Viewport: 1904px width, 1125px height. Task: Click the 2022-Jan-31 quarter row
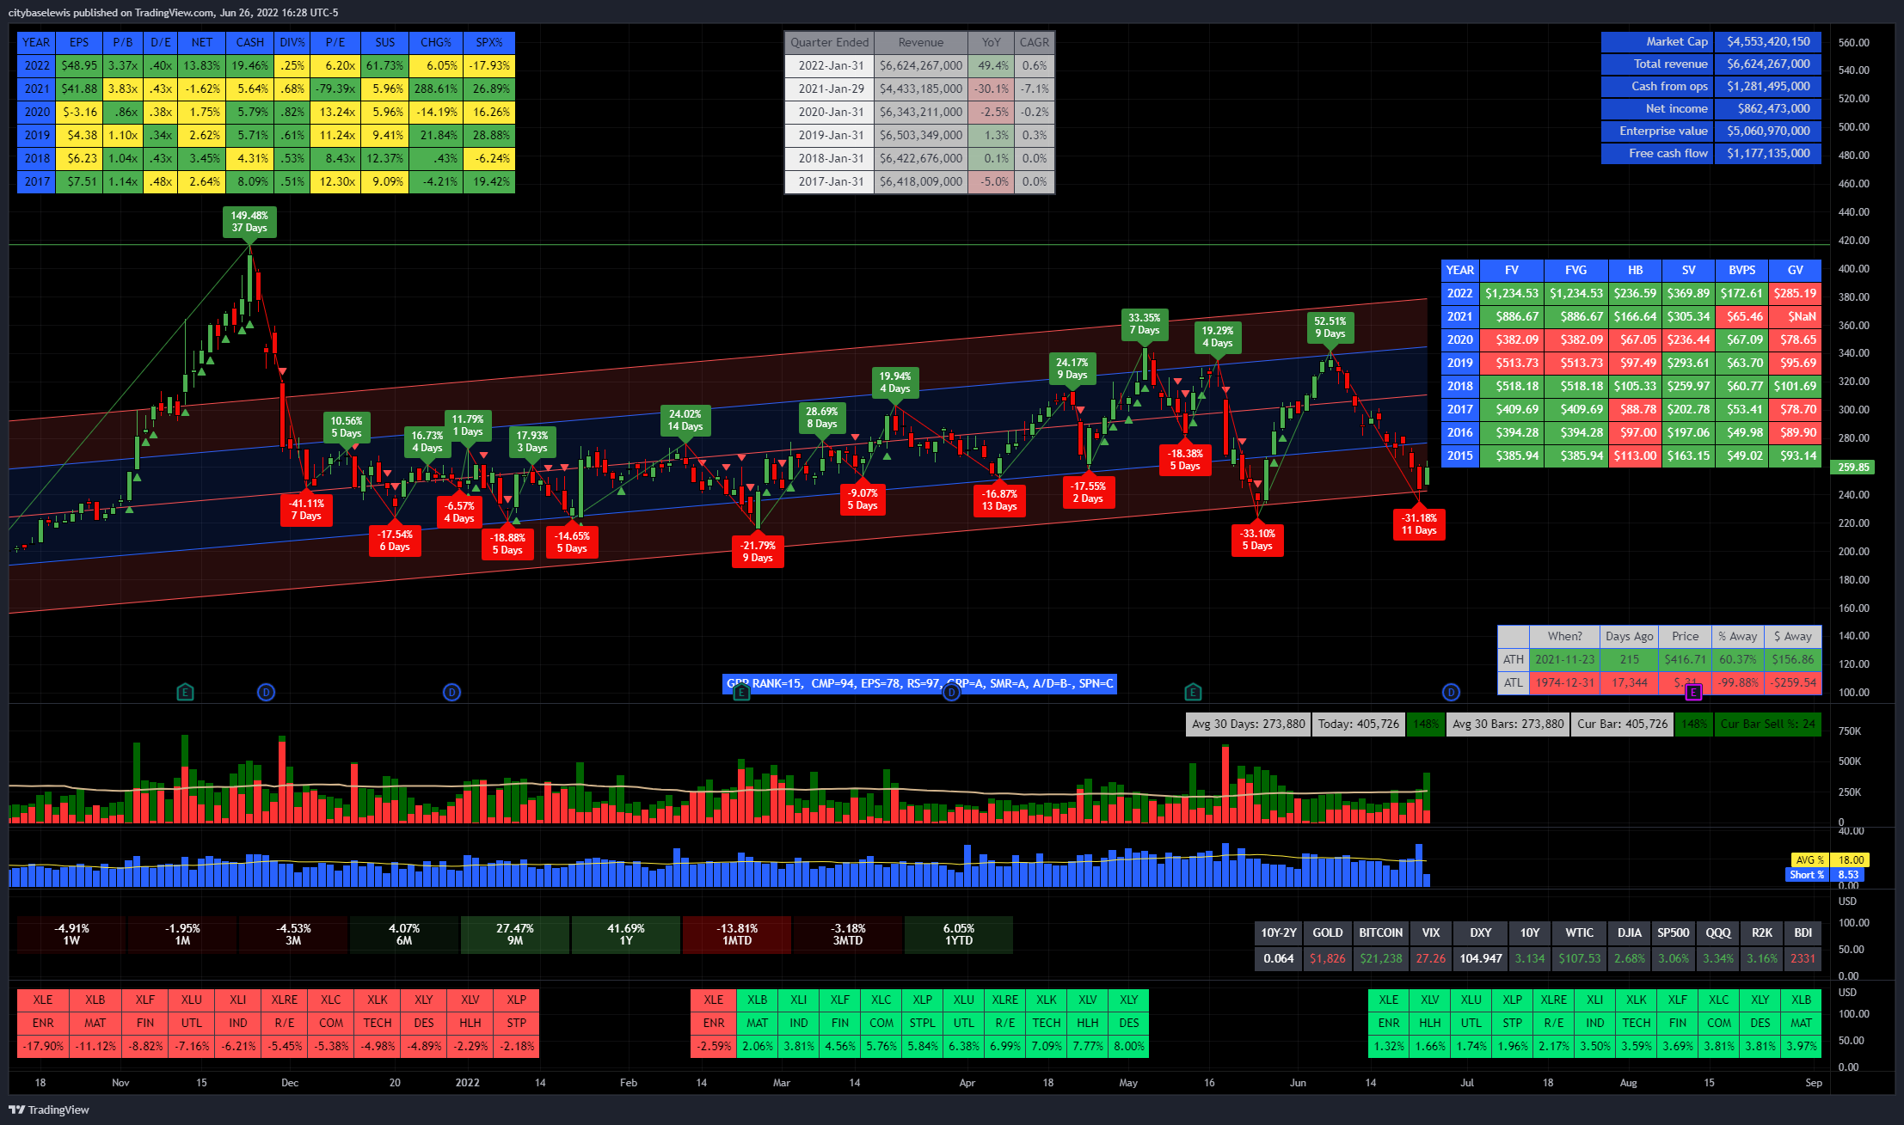(x=919, y=65)
